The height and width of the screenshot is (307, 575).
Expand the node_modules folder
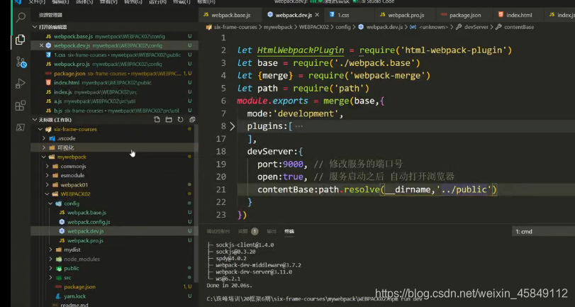point(50,259)
